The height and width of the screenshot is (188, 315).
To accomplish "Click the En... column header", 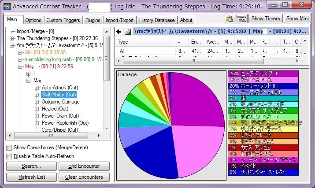I will click(x=196, y=42).
